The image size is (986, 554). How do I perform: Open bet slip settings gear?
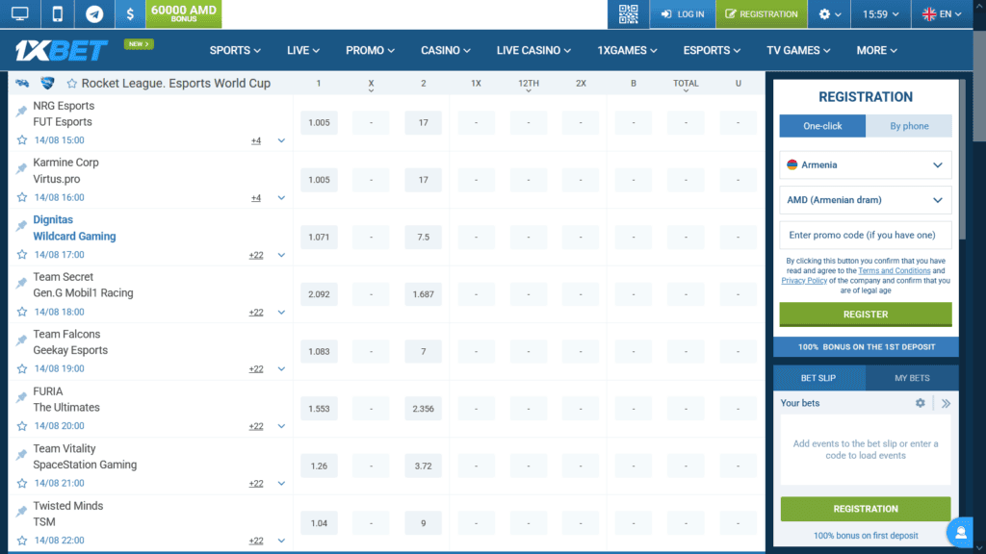tap(921, 402)
